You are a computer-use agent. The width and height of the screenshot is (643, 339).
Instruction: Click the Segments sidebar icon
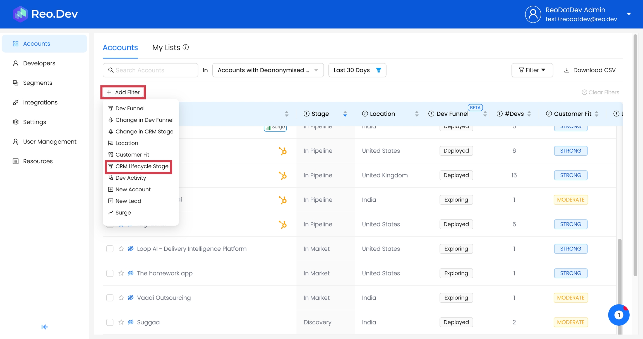[x=16, y=83]
